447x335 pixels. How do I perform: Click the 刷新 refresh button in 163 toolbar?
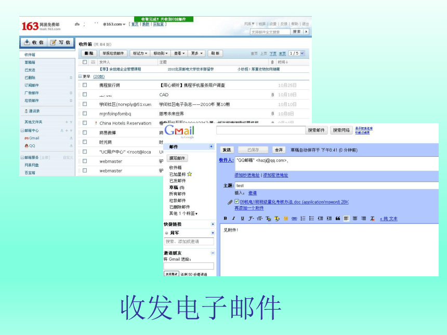tap(215, 53)
